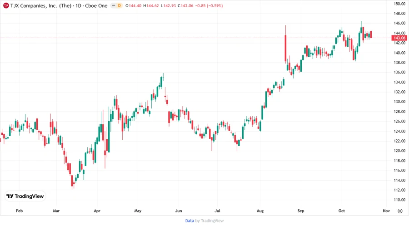The height and width of the screenshot is (226, 409).
Task: Click the 126.00 price axis label
Action: 399,121
